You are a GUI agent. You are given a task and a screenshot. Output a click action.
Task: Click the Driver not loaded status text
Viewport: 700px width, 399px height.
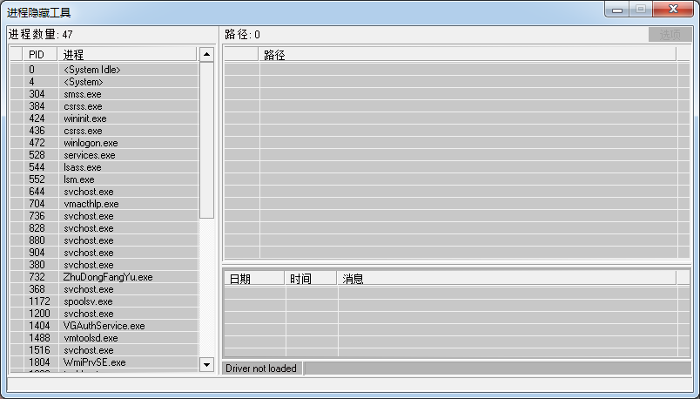(261, 369)
